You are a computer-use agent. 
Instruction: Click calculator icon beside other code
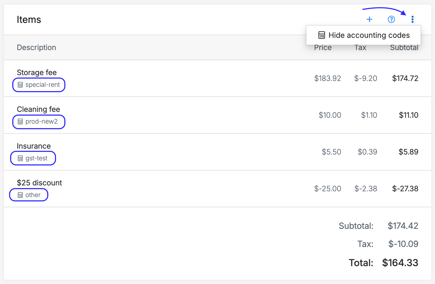click(x=20, y=195)
